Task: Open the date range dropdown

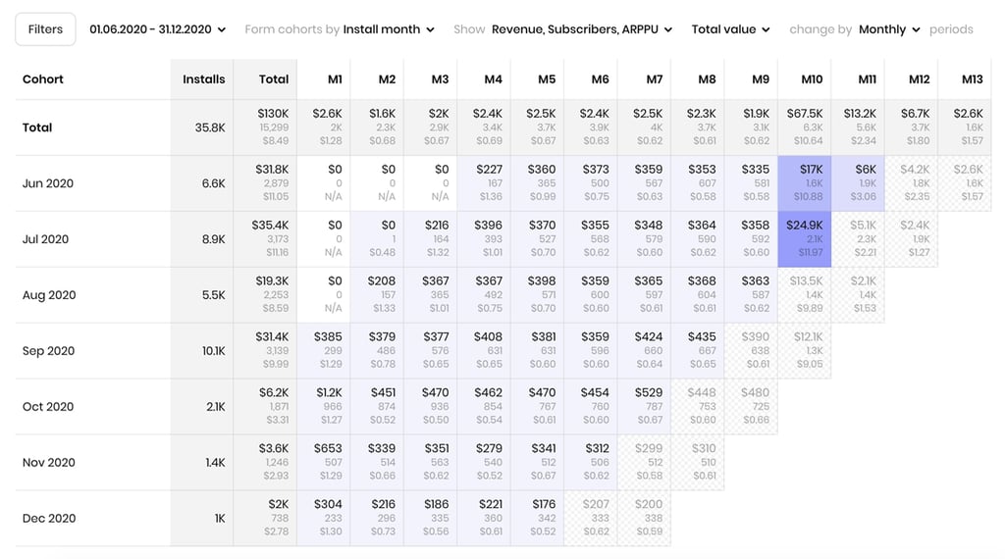Action: pyautogui.click(x=157, y=29)
